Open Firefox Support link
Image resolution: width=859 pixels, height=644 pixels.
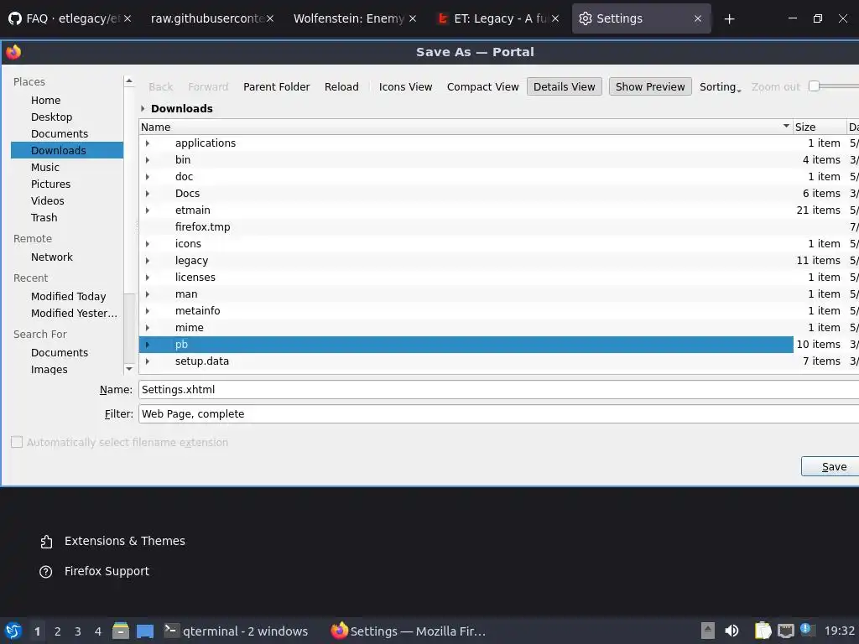[x=107, y=571]
